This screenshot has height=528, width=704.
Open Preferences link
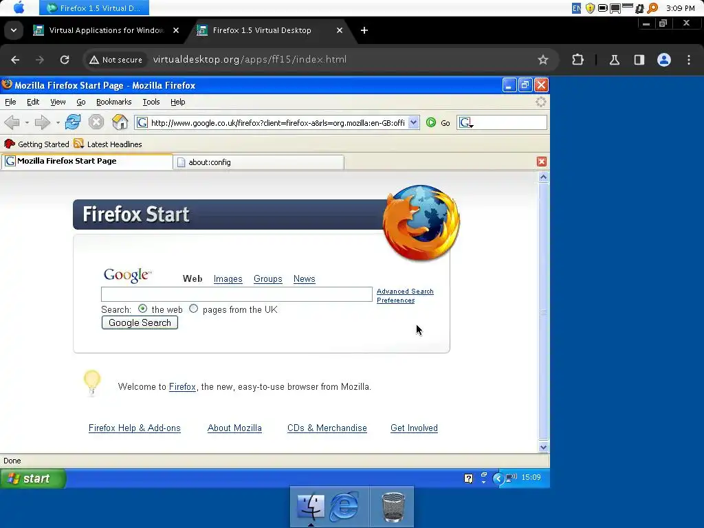click(395, 300)
